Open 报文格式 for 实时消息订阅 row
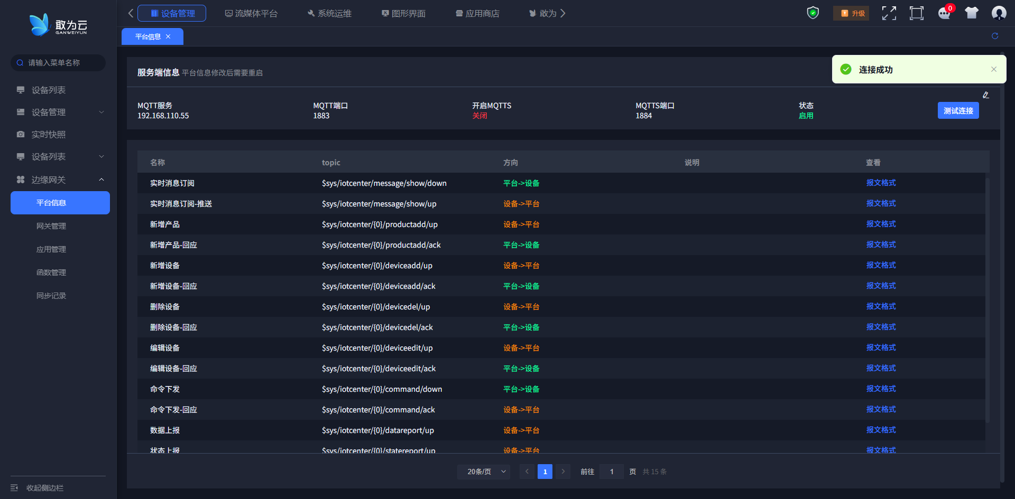The height and width of the screenshot is (499, 1015). pos(881,183)
